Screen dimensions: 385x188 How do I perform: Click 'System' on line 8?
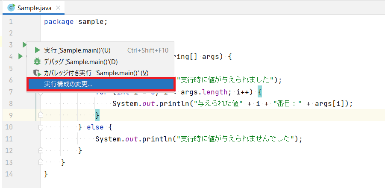(x=126, y=103)
